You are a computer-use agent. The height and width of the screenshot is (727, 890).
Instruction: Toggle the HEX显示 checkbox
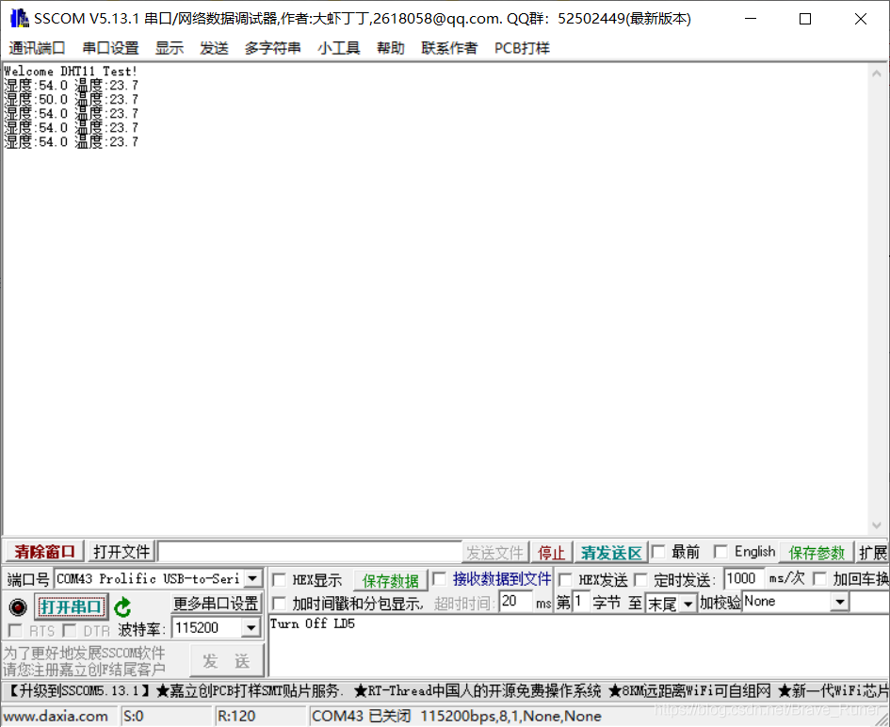(279, 579)
